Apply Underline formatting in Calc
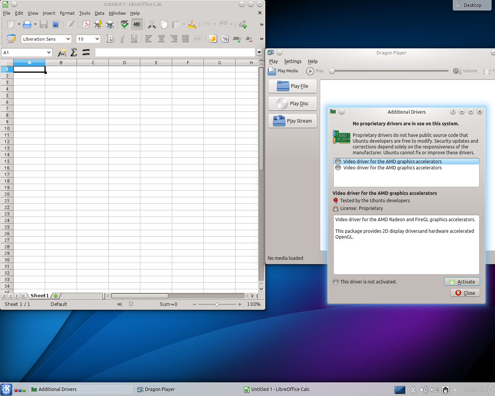 click(x=134, y=39)
